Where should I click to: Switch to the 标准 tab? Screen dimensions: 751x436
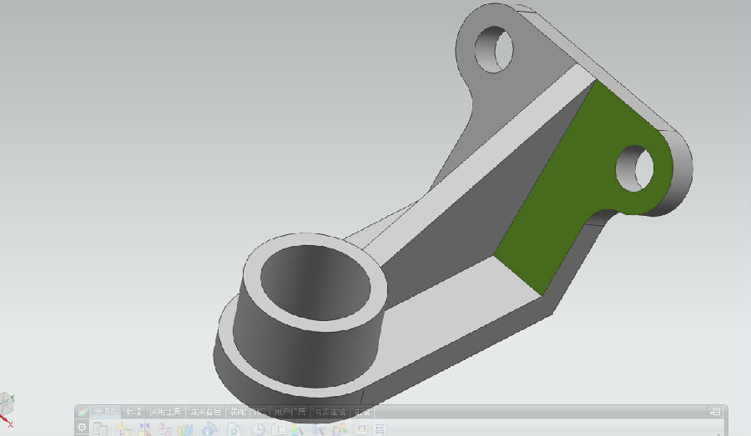(133, 412)
